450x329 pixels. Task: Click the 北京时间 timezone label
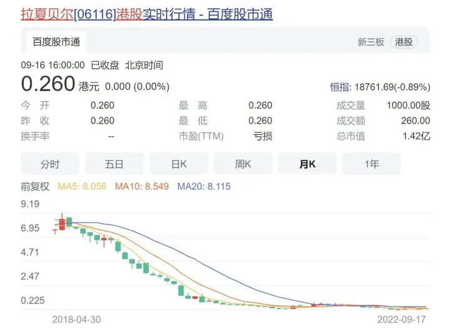[x=144, y=65]
